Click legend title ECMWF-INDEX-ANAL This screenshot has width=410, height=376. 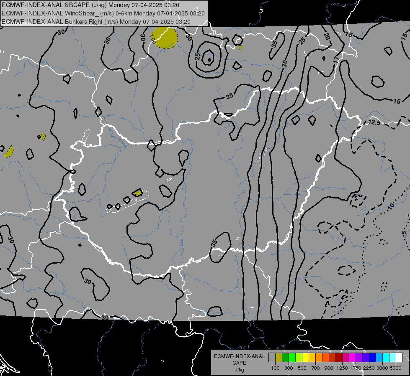coord(239,356)
